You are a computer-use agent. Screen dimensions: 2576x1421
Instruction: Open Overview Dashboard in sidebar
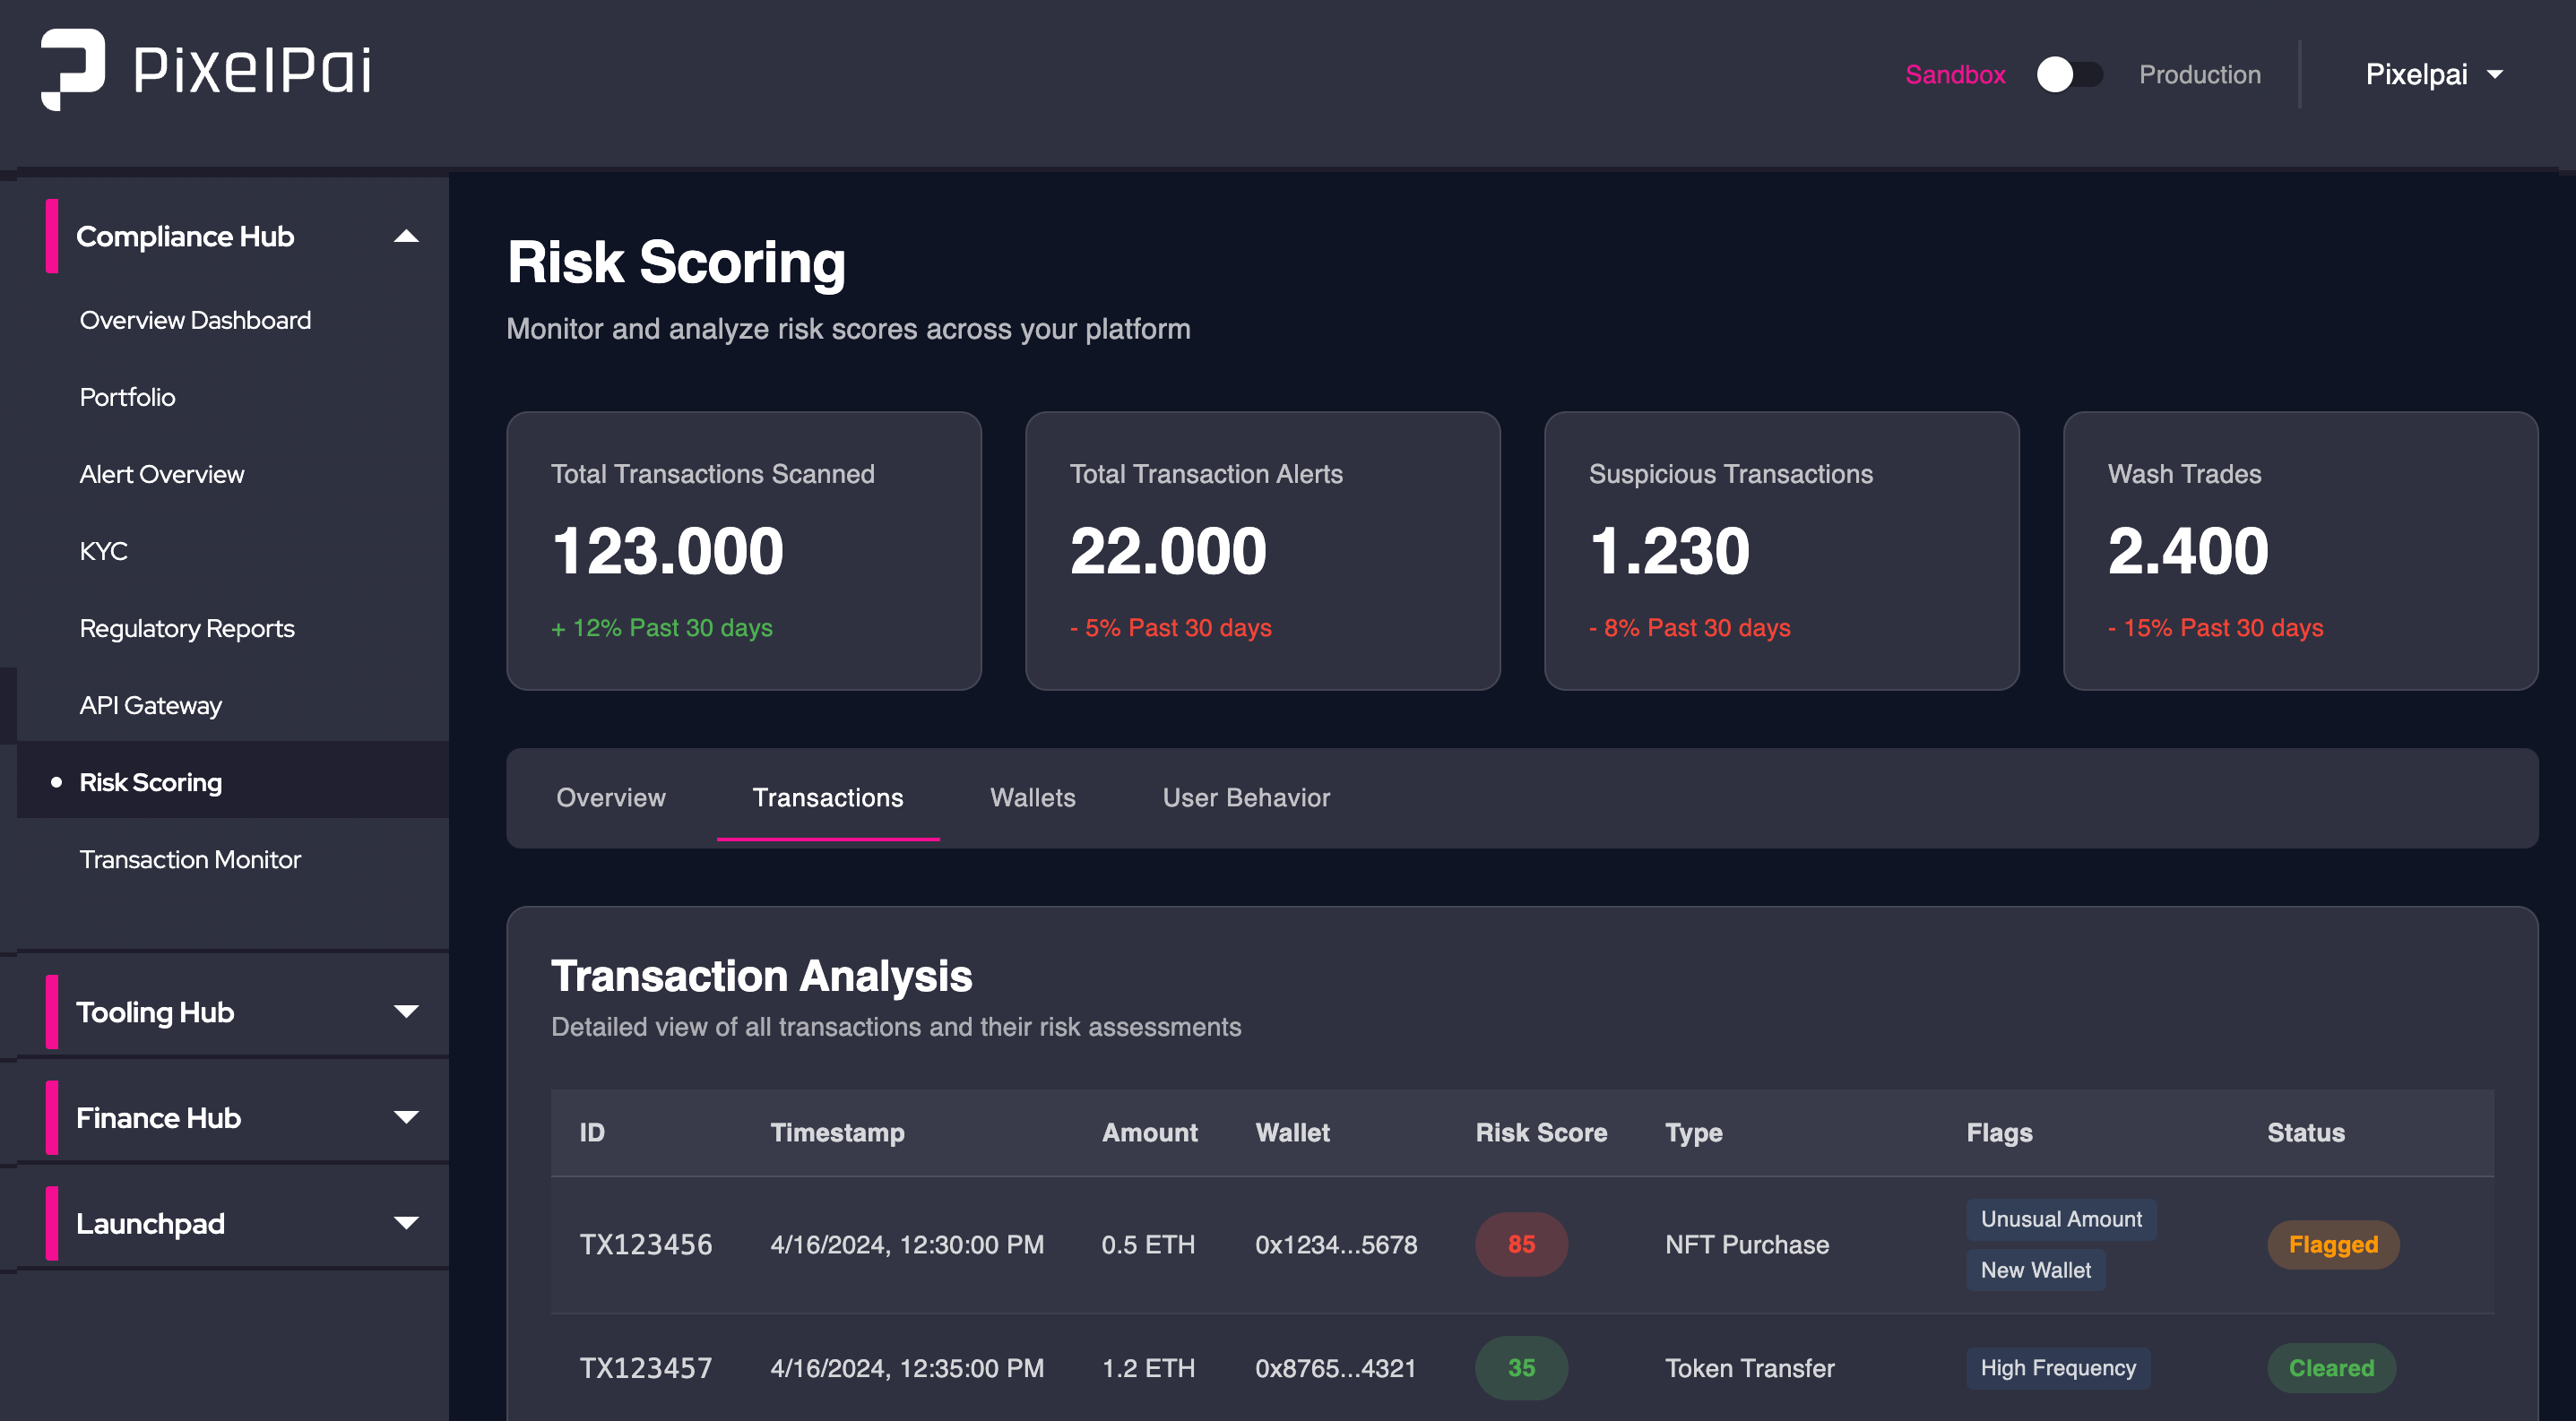tap(195, 320)
